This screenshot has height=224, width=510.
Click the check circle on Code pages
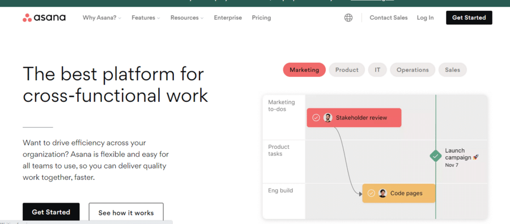click(x=371, y=193)
